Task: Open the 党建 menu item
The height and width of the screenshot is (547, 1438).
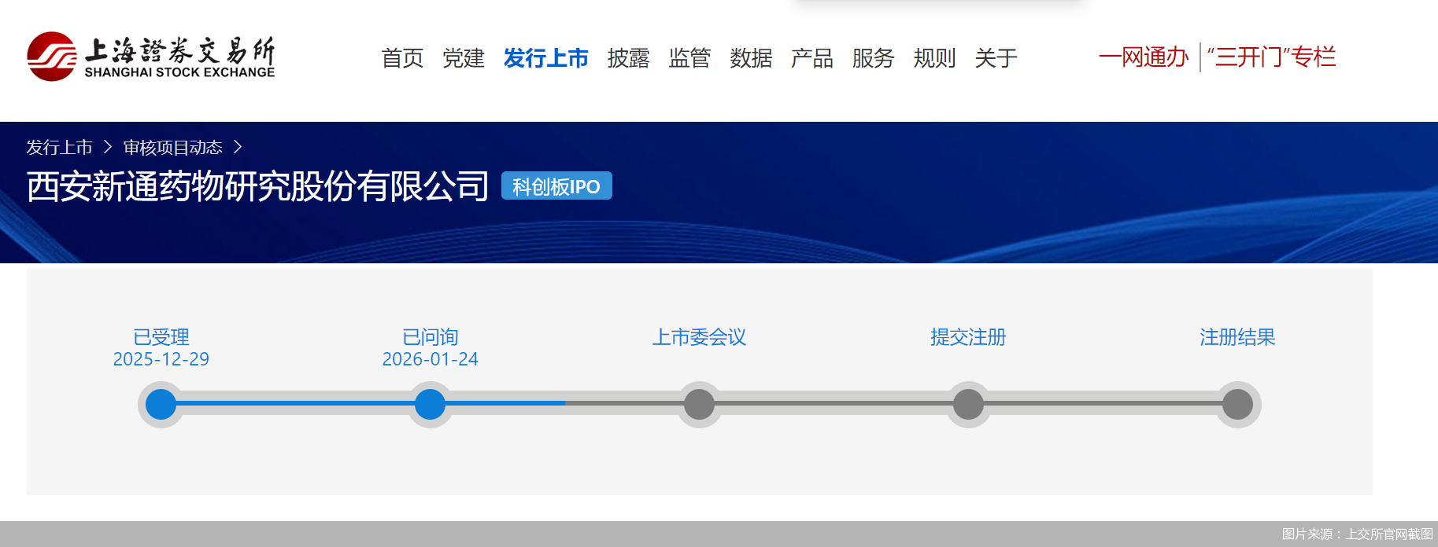Action: (464, 58)
